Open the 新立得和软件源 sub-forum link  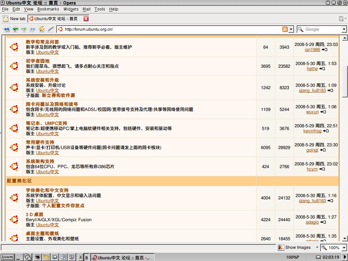tap(59, 95)
